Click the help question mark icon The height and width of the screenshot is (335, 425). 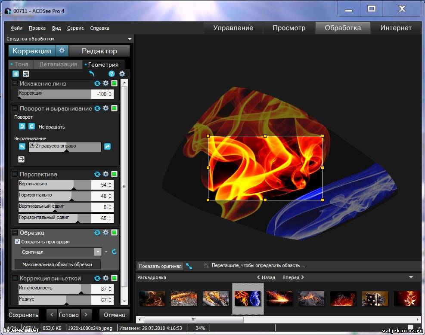tap(112, 74)
